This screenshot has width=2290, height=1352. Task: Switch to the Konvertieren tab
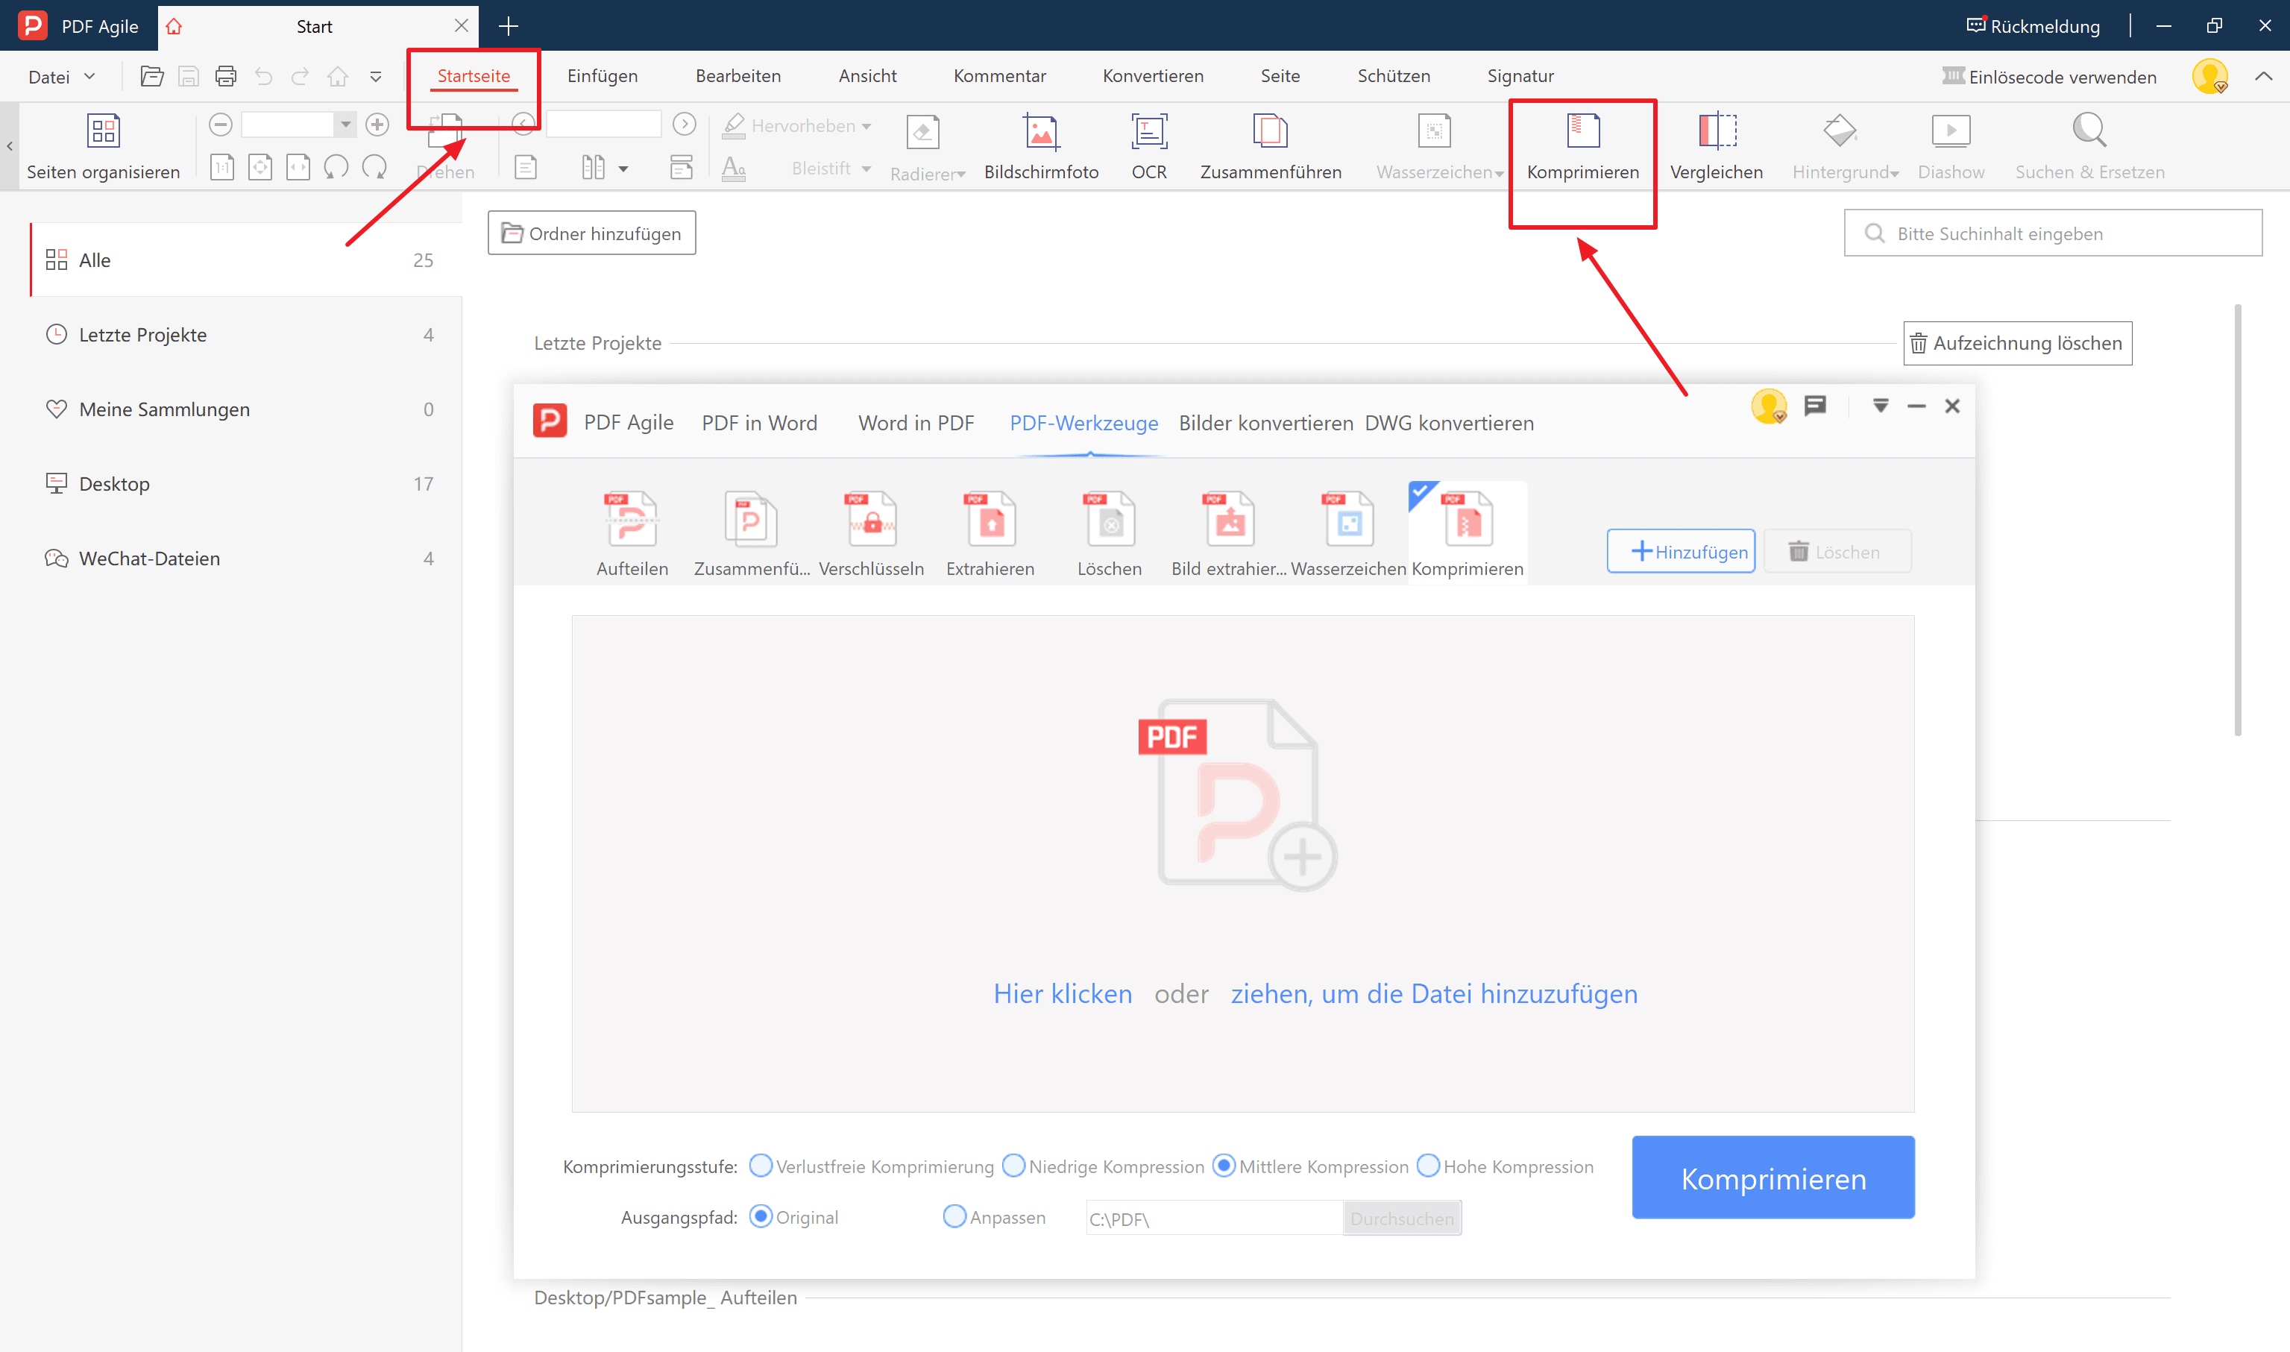1153,75
